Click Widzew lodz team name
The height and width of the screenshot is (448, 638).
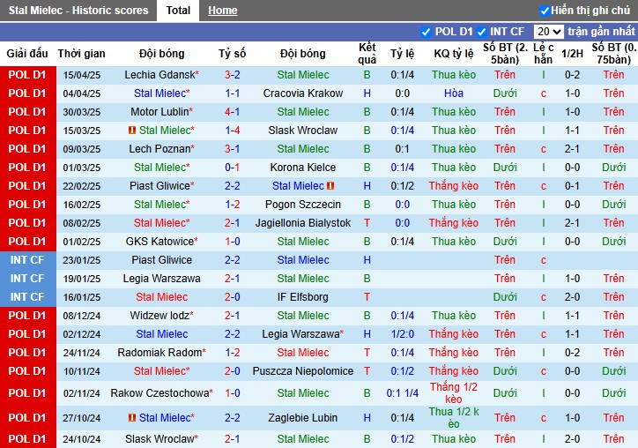(x=161, y=316)
